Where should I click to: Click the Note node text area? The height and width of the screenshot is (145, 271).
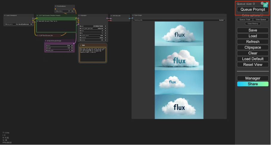(x=93, y=54)
